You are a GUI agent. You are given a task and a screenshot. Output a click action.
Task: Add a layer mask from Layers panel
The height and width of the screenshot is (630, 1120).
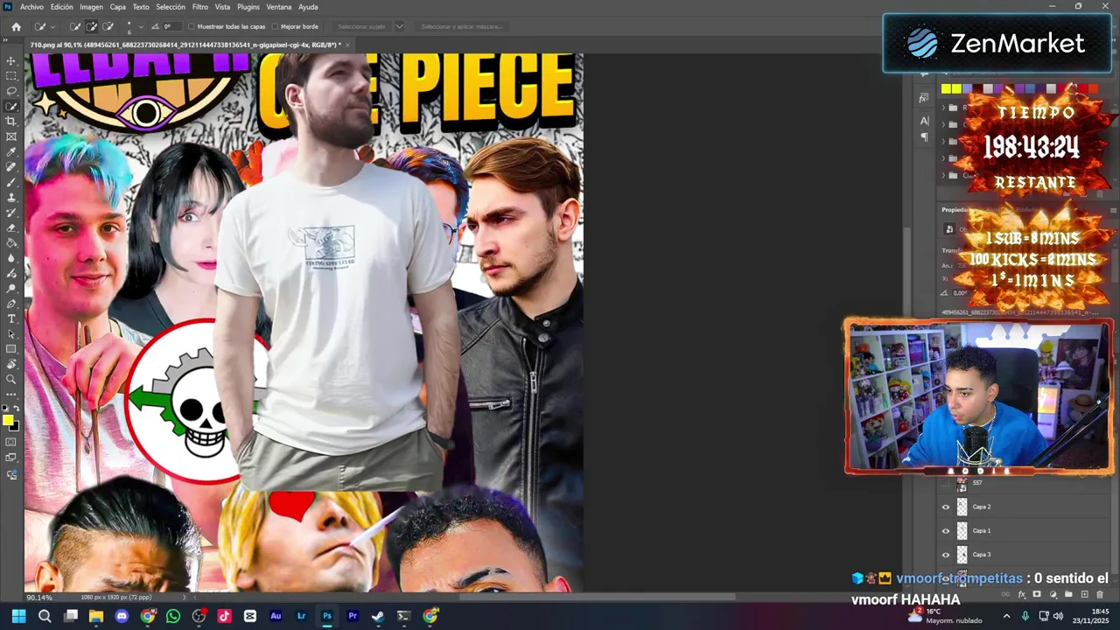coord(1037,594)
